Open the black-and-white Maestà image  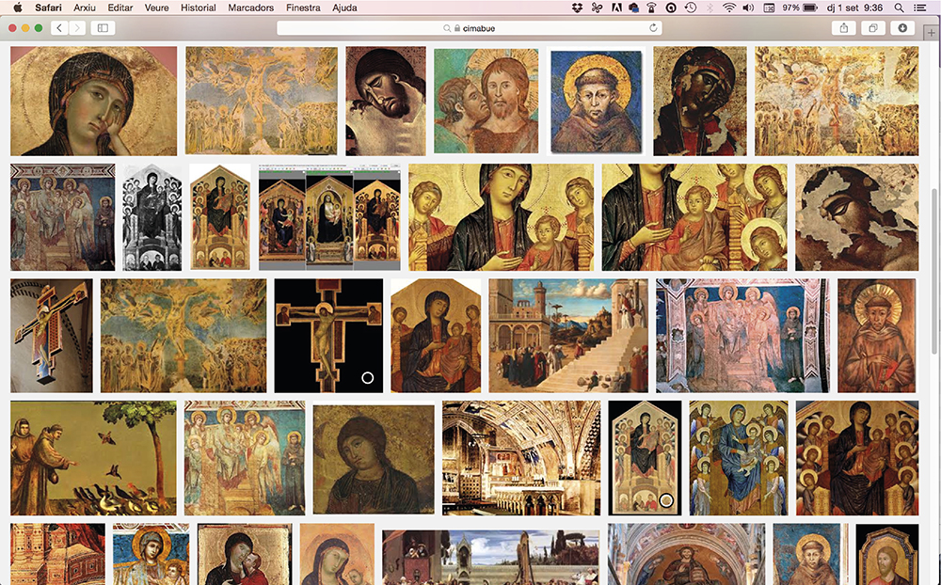click(x=152, y=217)
